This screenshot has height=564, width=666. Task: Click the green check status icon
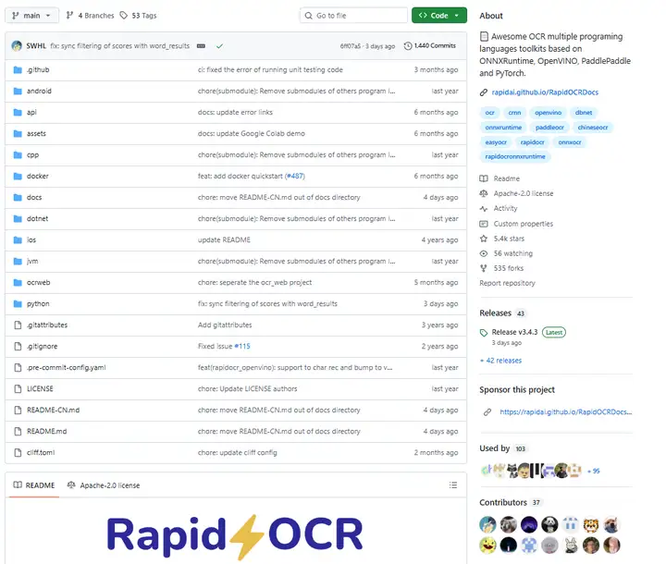pos(219,46)
